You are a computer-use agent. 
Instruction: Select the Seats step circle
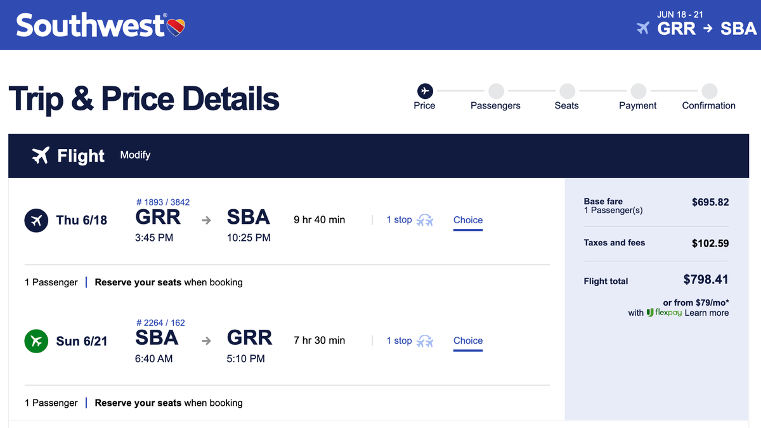566,90
